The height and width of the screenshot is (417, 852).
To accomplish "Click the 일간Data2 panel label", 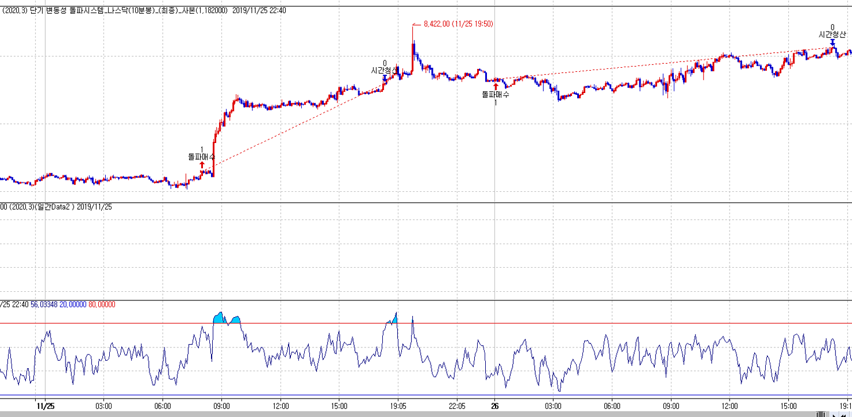I will [x=55, y=207].
